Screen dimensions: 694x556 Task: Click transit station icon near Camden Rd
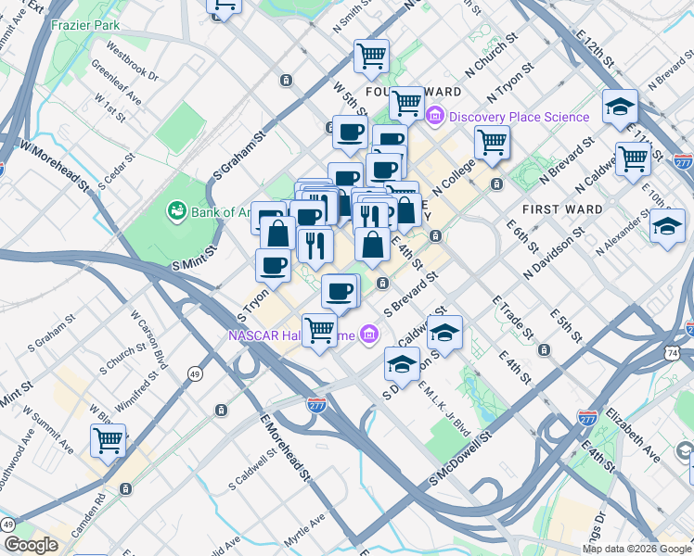[x=125, y=489]
